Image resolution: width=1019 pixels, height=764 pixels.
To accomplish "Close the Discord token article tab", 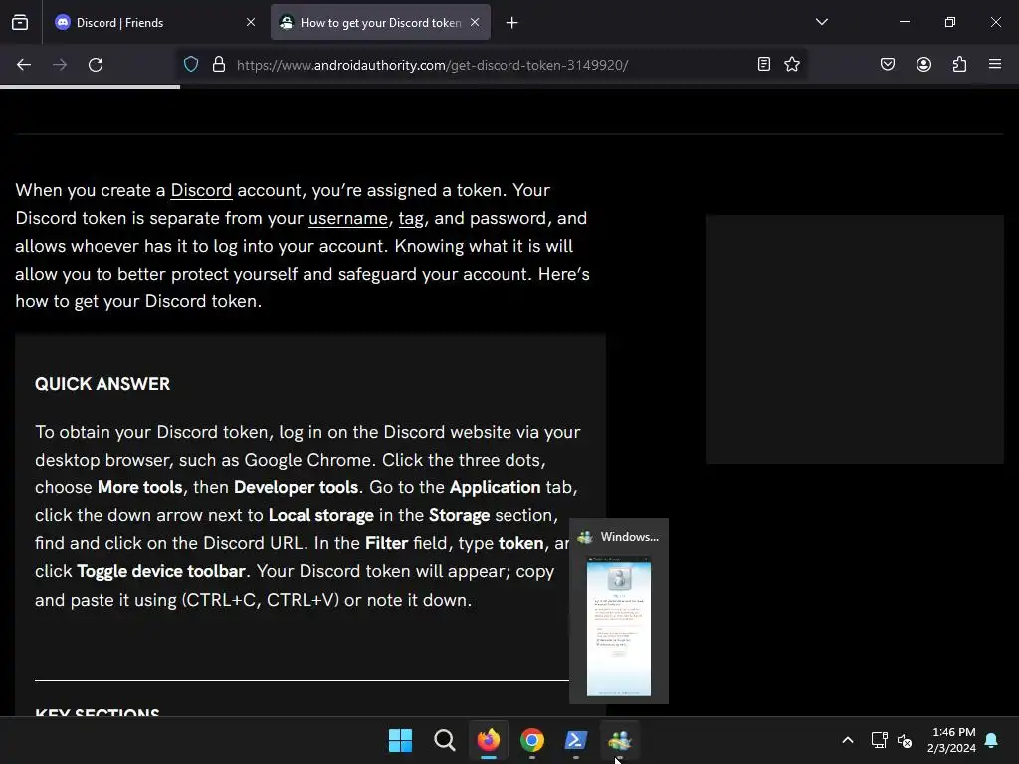I will pos(475,22).
